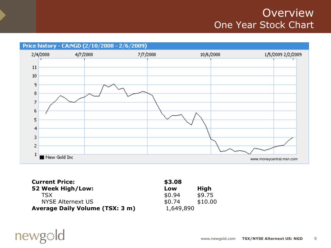This screenshot has height=248, width=331.
Task: Click the NYSE high value $10.00
Action: (207, 202)
